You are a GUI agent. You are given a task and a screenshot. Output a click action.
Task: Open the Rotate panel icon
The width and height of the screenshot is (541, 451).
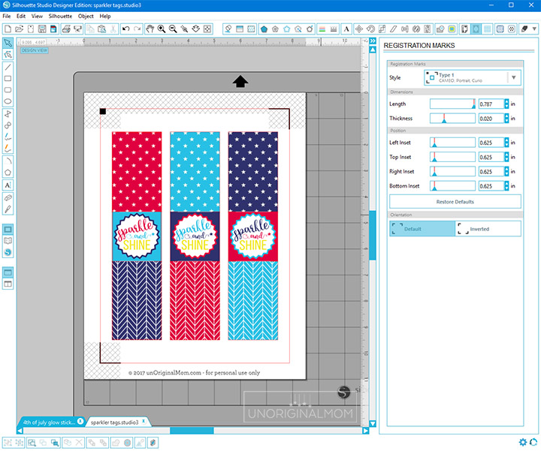(x=370, y=29)
